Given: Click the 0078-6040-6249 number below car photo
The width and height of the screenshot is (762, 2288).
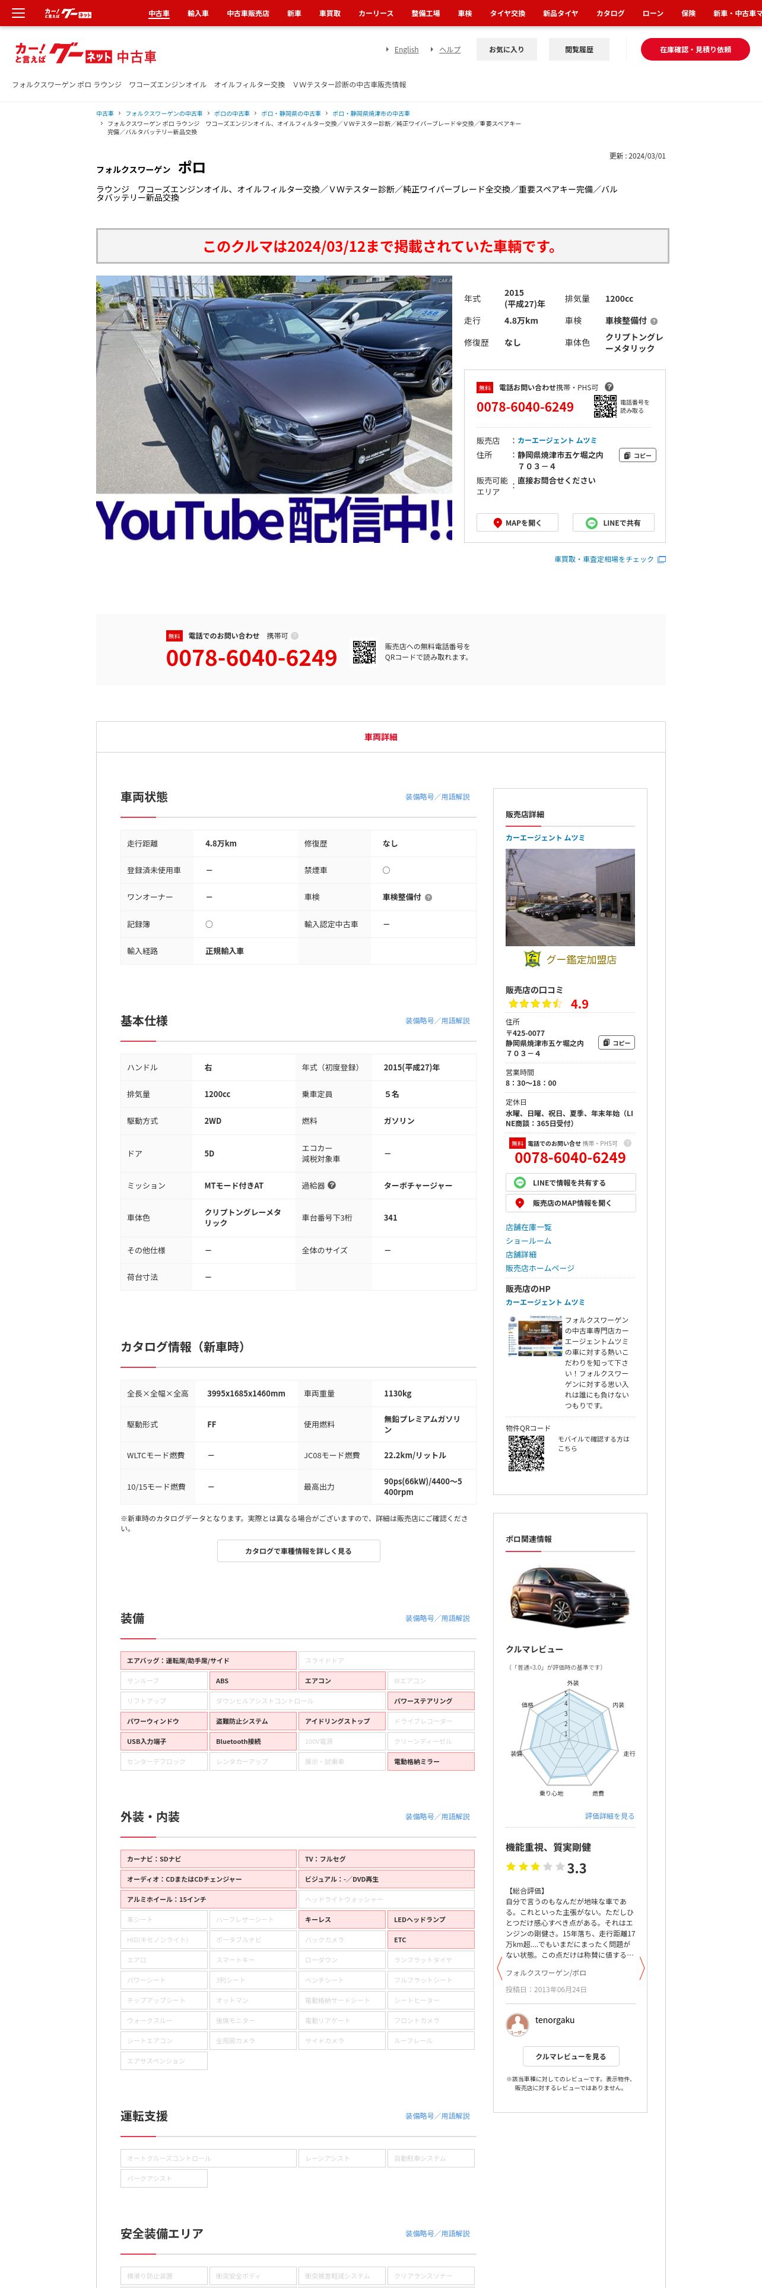Looking at the screenshot, I should pos(251,658).
